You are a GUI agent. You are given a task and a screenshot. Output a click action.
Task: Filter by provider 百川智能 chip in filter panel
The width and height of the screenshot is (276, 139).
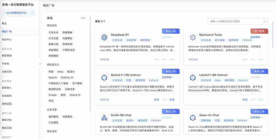tap(77, 83)
